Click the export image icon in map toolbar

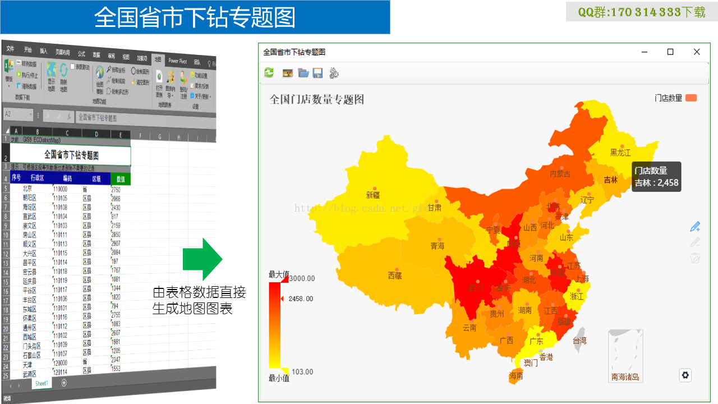point(287,73)
